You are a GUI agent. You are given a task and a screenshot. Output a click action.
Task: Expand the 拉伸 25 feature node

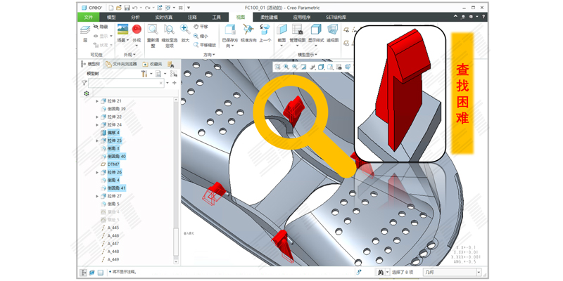point(97,140)
